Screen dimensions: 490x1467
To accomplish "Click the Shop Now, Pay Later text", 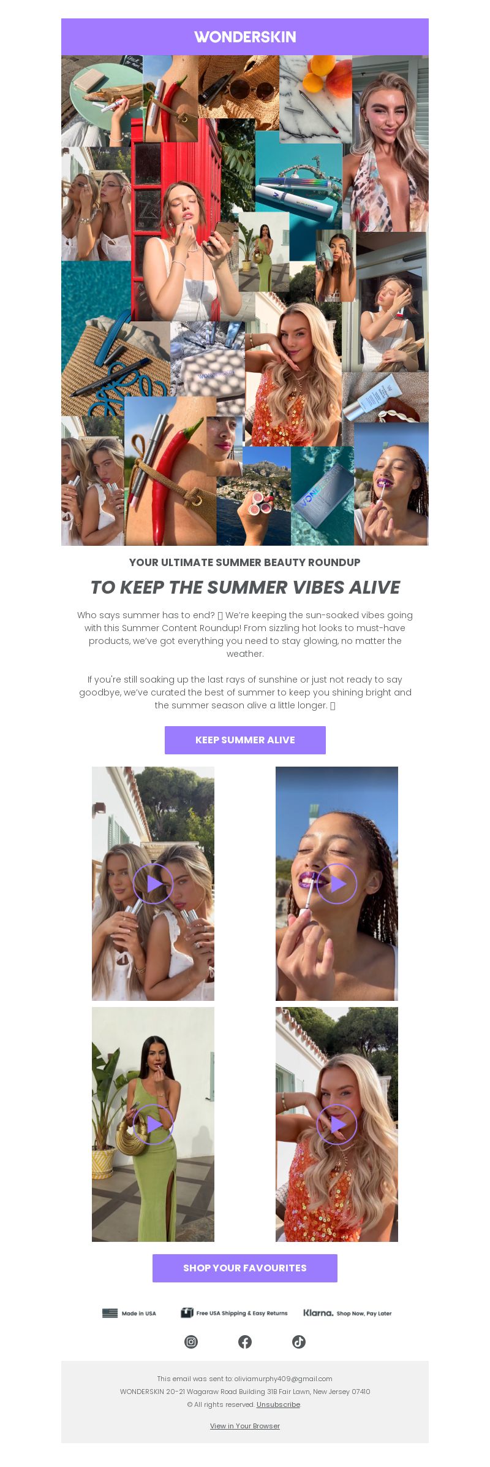I will 364,1314.
